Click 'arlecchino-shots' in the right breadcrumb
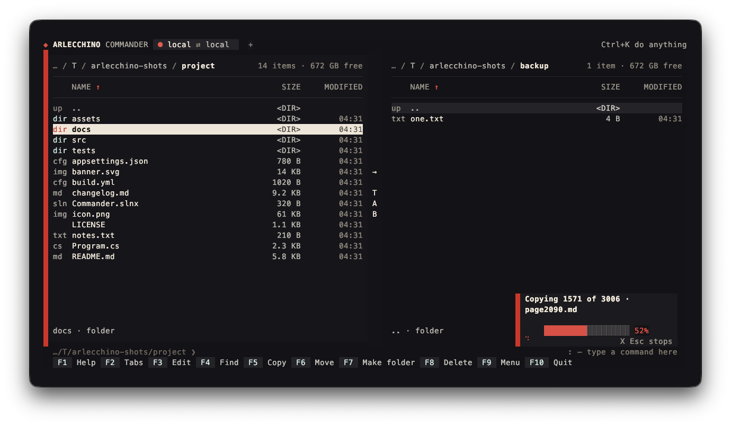Screen dimensions: 731x426 [x=467, y=66]
